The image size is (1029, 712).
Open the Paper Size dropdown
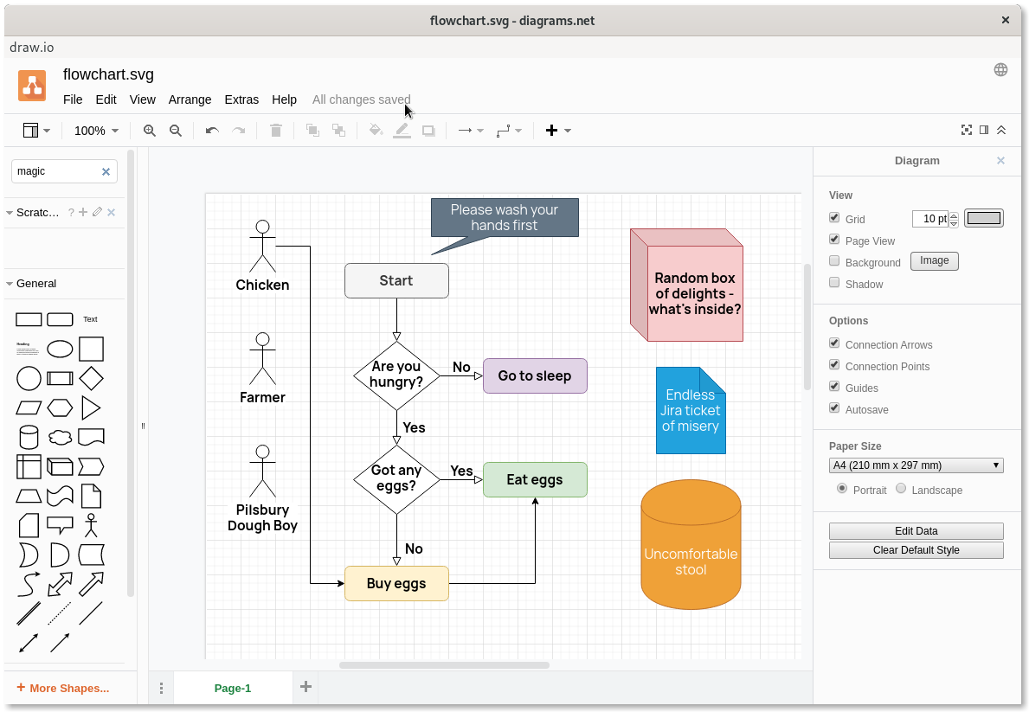[x=916, y=465]
